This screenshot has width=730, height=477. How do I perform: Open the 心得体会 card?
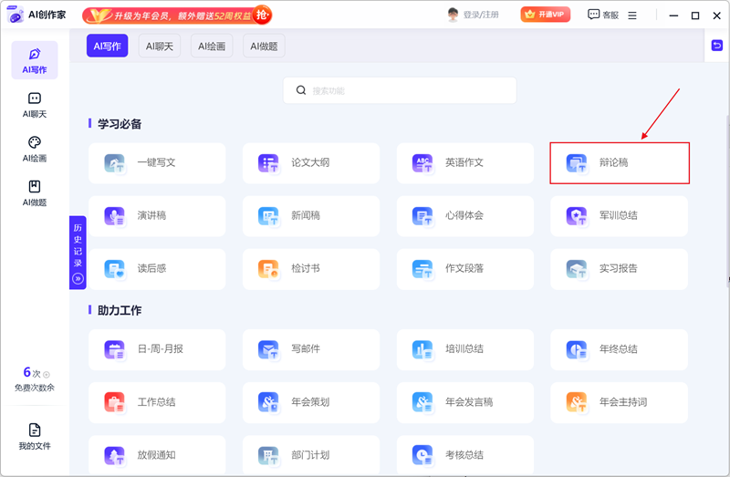[x=465, y=216]
